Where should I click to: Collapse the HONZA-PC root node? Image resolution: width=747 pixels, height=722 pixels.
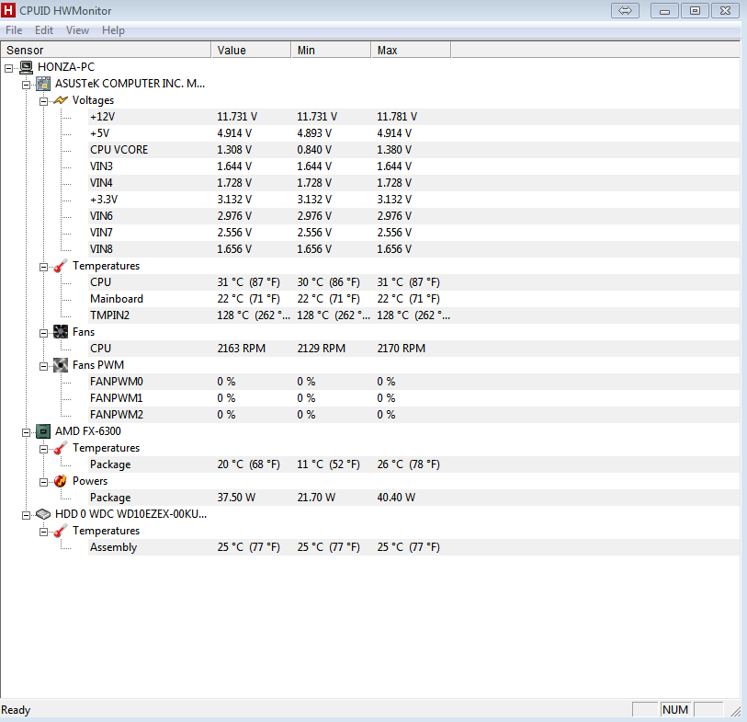click(x=9, y=68)
